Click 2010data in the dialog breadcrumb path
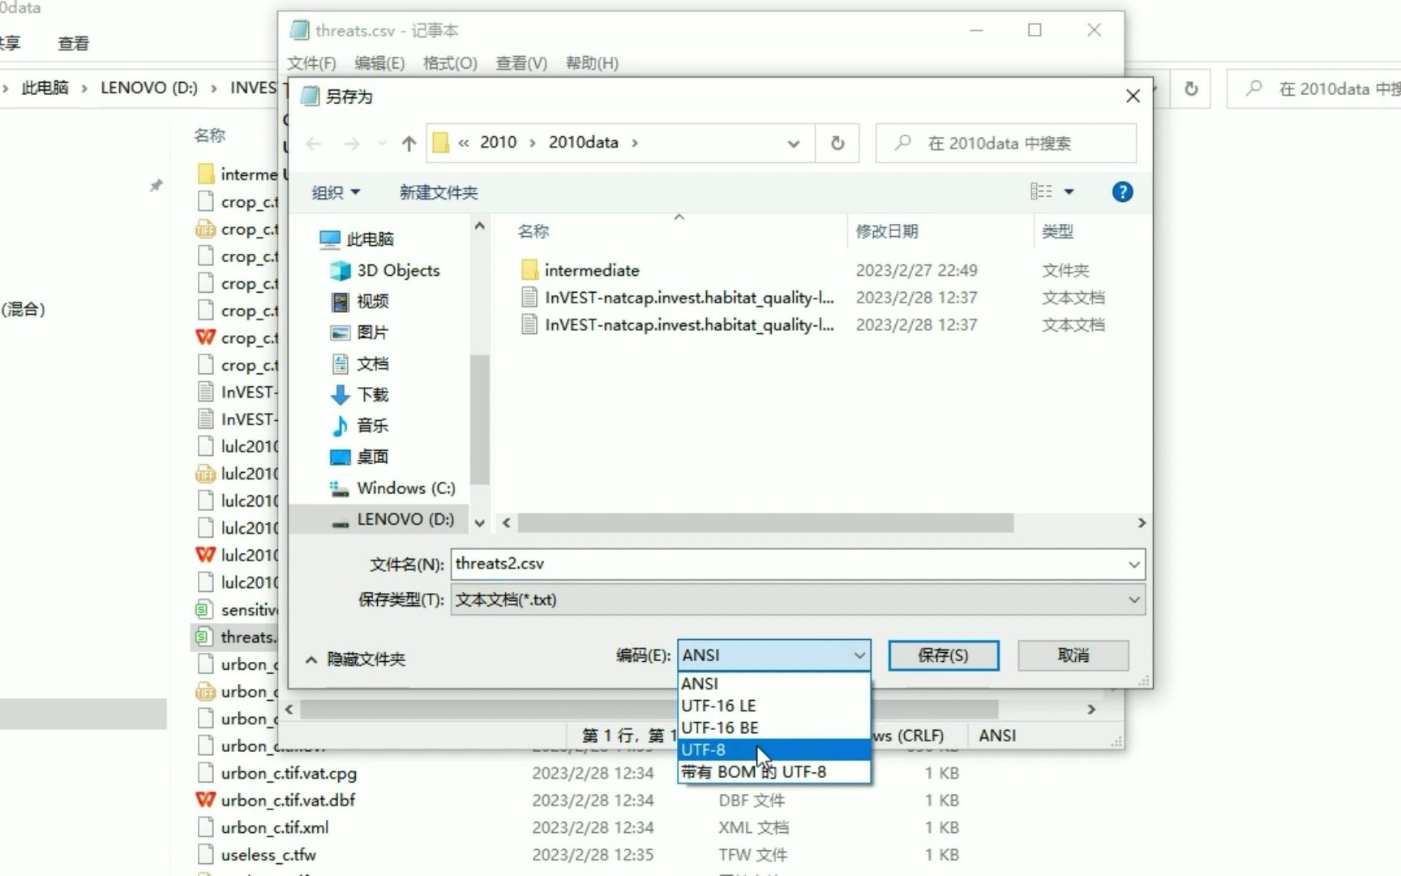 (x=583, y=143)
